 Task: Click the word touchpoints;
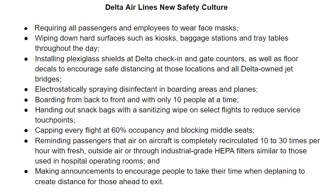click(x=55, y=120)
